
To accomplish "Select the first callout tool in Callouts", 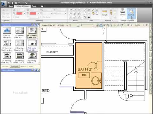I will click(x=71, y=10).
